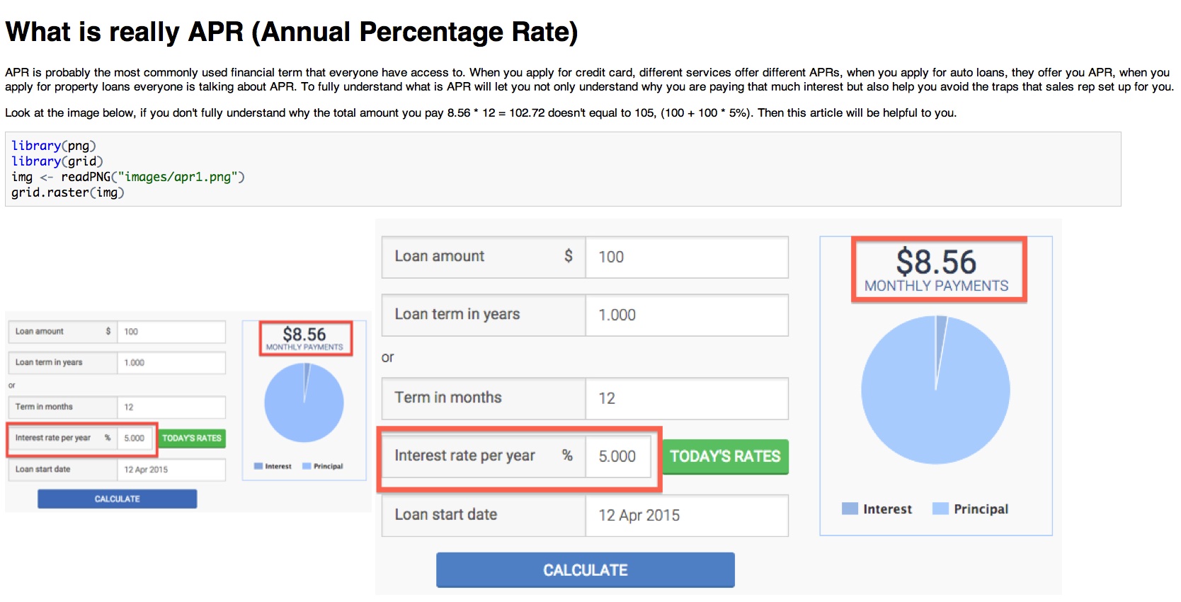Click the large $8.56 monthly payments box
This screenshot has width=1181, height=602.
coord(937,270)
